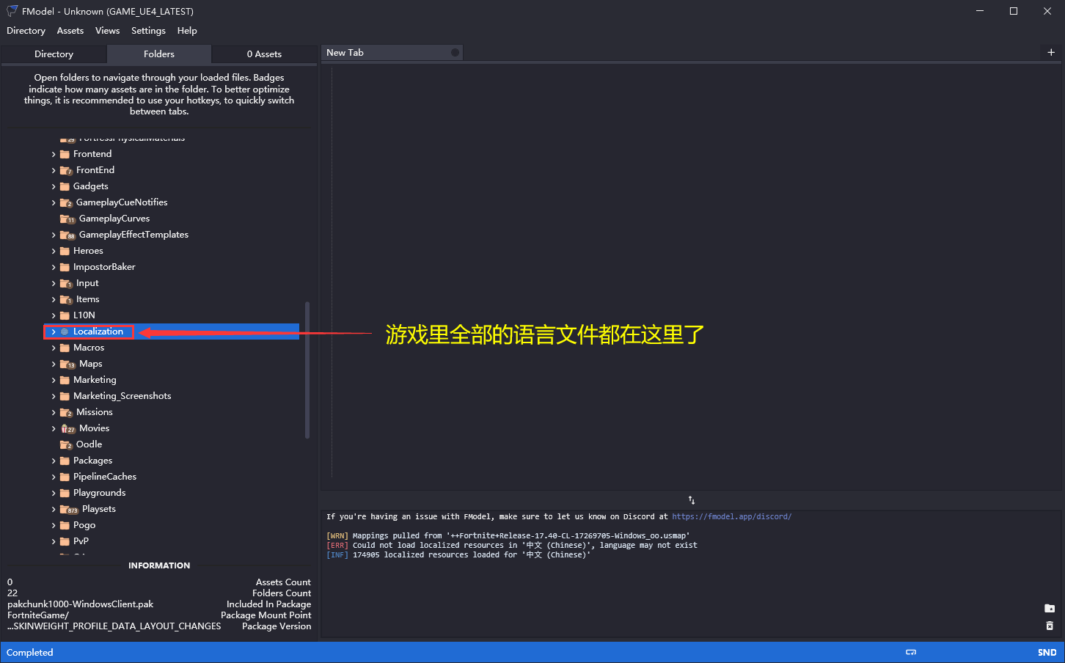Click the Oodle folder icon
Viewport: 1065px width, 663px height.
66,444
